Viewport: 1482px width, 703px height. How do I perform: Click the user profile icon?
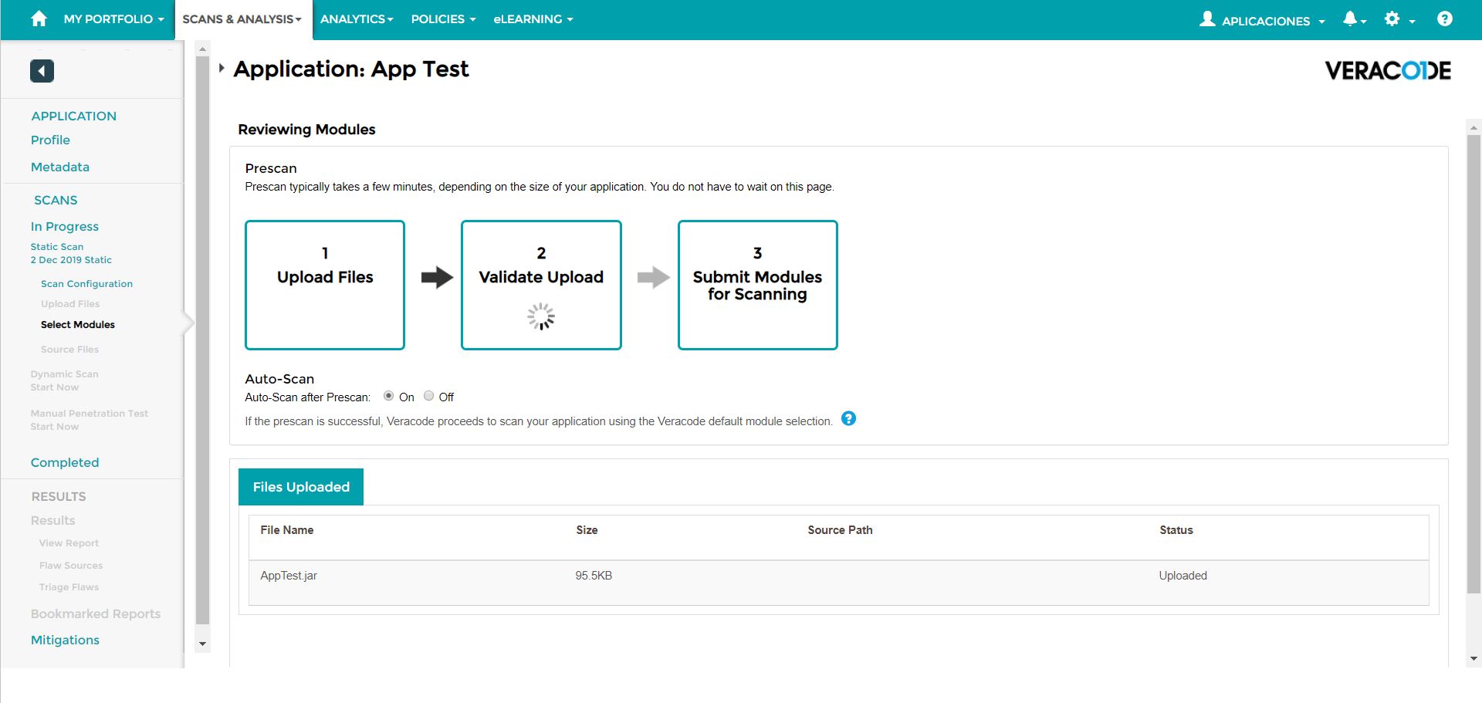point(1207,19)
